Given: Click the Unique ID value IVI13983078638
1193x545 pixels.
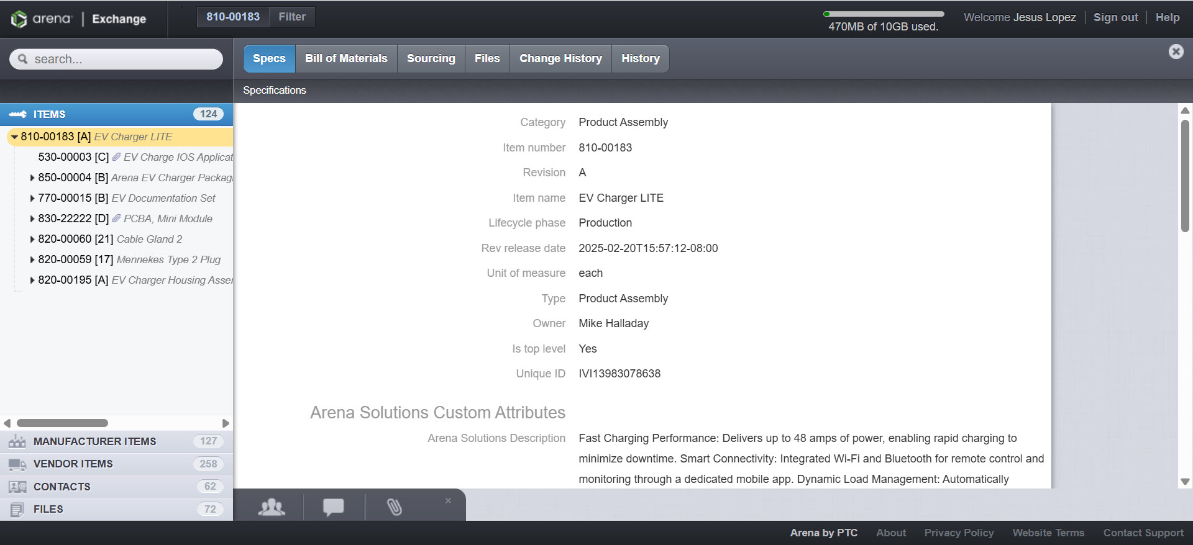Looking at the screenshot, I should [619, 374].
